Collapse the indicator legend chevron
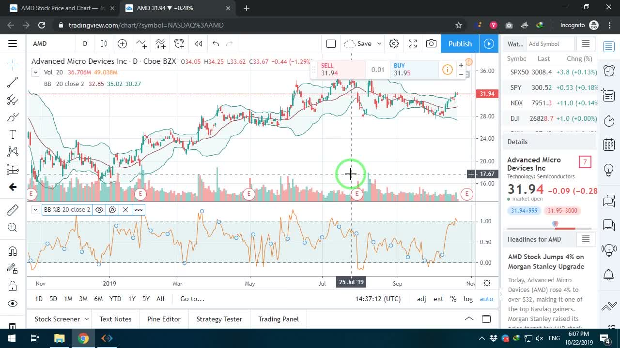620x348 pixels. pos(35,72)
